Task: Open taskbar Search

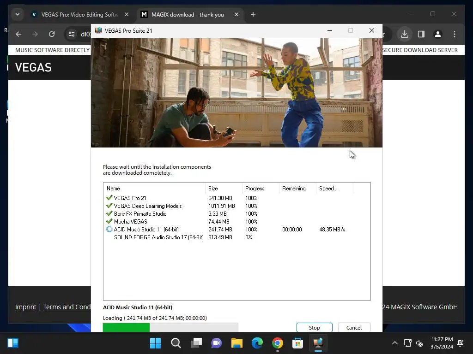Action: (x=176, y=343)
